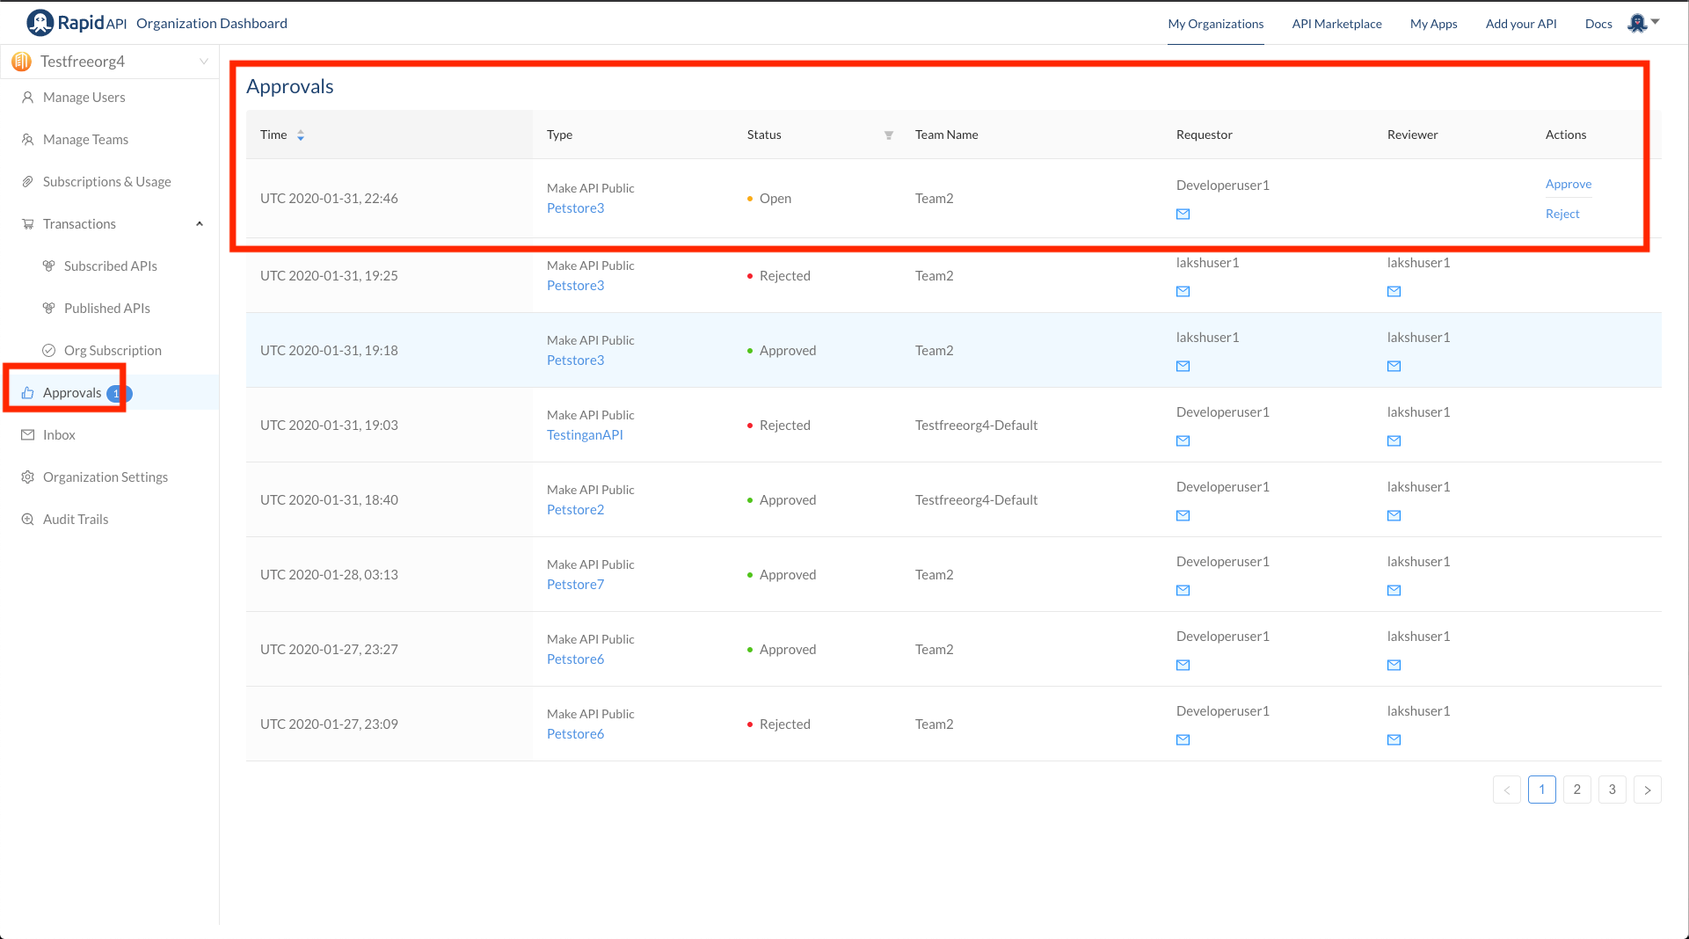Image resolution: width=1689 pixels, height=939 pixels.
Task: Click the Manage Teams group icon
Action: [x=28, y=140]
